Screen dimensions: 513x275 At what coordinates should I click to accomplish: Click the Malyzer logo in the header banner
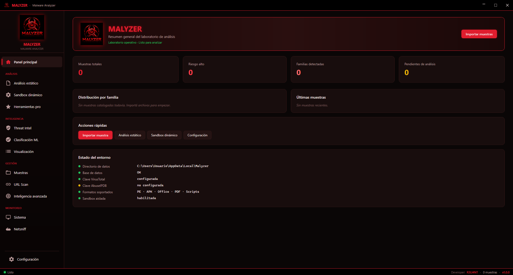(92, 34)
